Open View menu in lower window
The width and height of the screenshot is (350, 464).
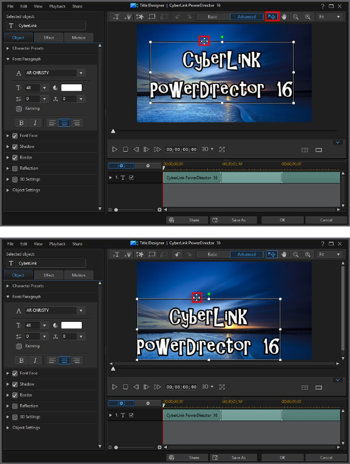tap(38, 244)
